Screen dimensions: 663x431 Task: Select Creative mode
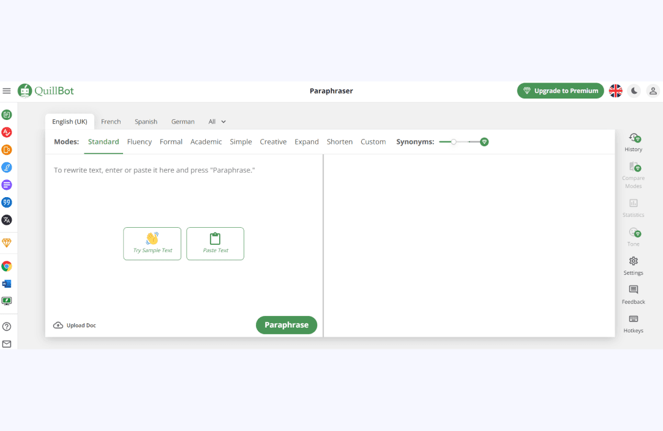(273, 141)
